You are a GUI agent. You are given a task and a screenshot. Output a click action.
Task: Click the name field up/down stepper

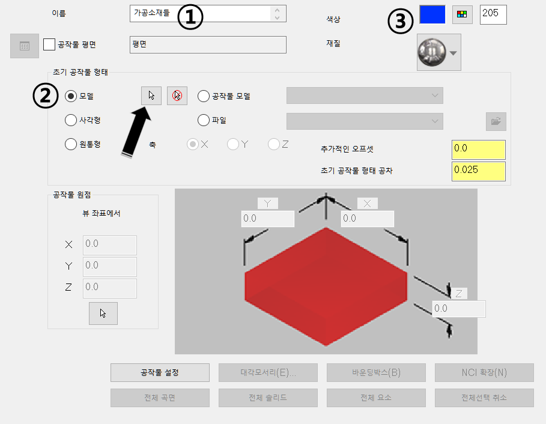(277, 14)
